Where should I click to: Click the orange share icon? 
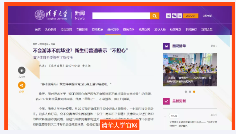(22, 85)
